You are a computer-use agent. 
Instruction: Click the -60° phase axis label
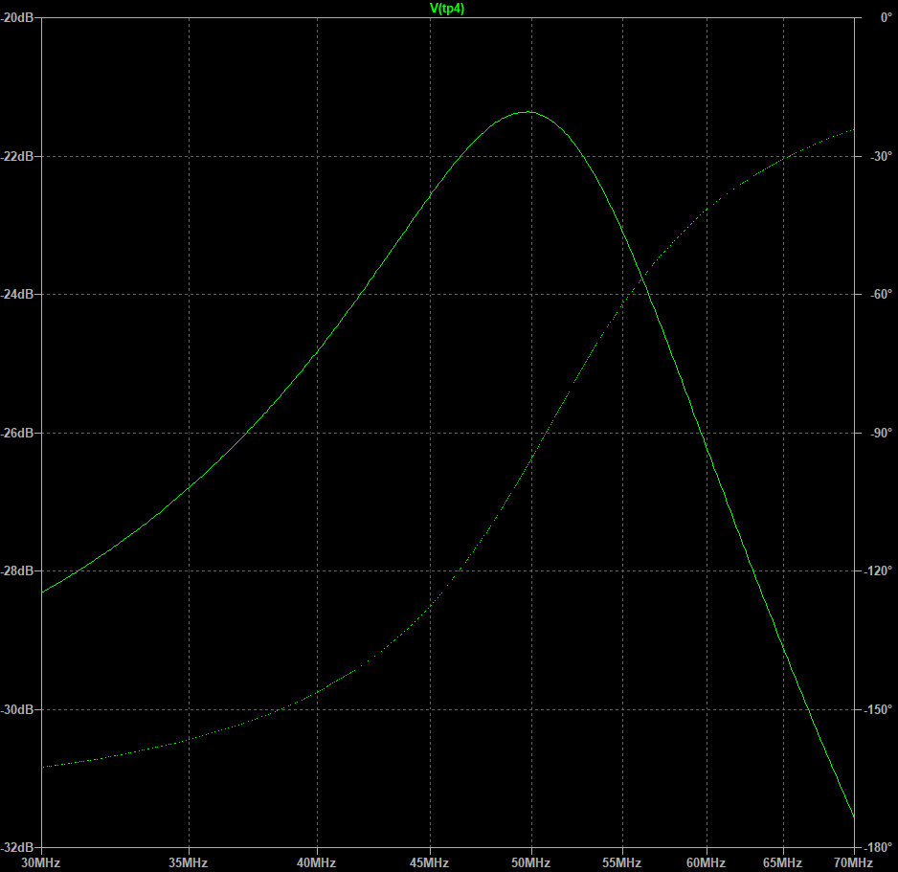(x=880, y=294)
